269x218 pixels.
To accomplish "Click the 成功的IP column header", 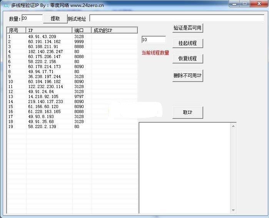I will [114, 30].
